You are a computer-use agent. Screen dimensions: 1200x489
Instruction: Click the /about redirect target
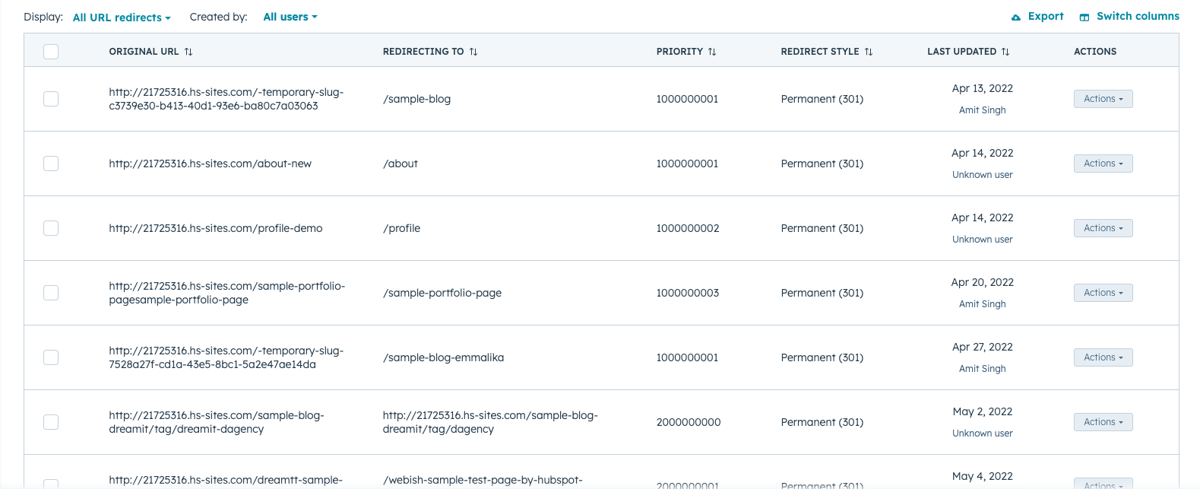(401, 164)
